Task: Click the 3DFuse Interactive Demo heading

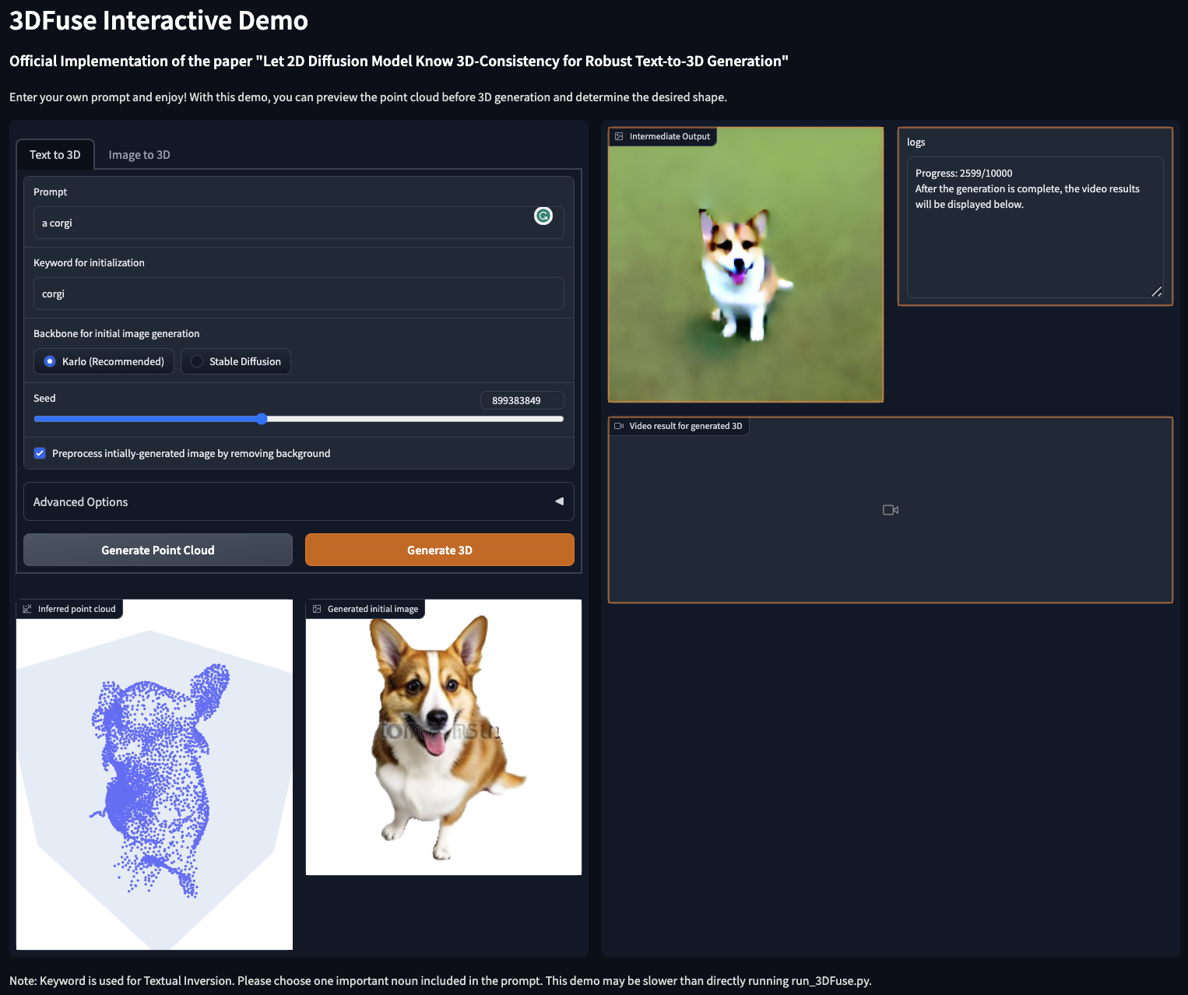Action: tap(159, 20)
